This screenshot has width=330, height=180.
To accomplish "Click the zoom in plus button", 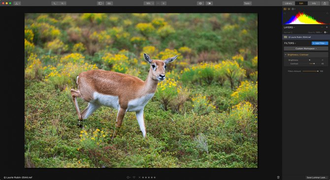I will [x=164, y=3].
